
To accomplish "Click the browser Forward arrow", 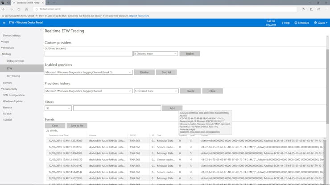I will [11, 9].
